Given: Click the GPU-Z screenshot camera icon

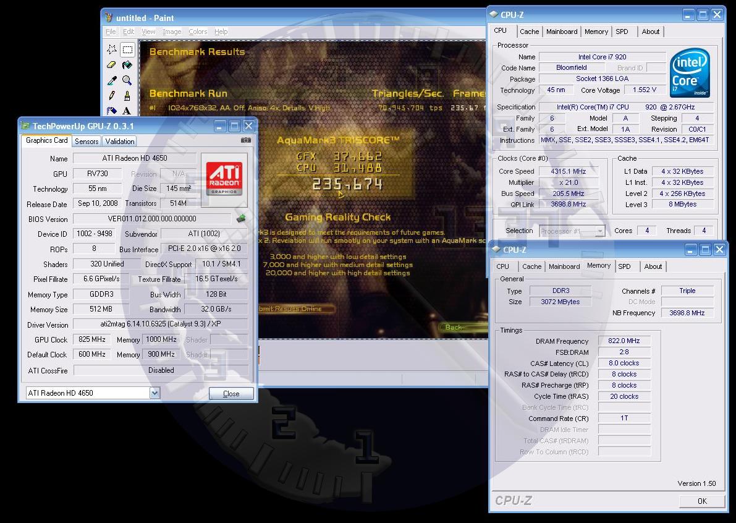Looking at the screenshot, I should (245, 140).
